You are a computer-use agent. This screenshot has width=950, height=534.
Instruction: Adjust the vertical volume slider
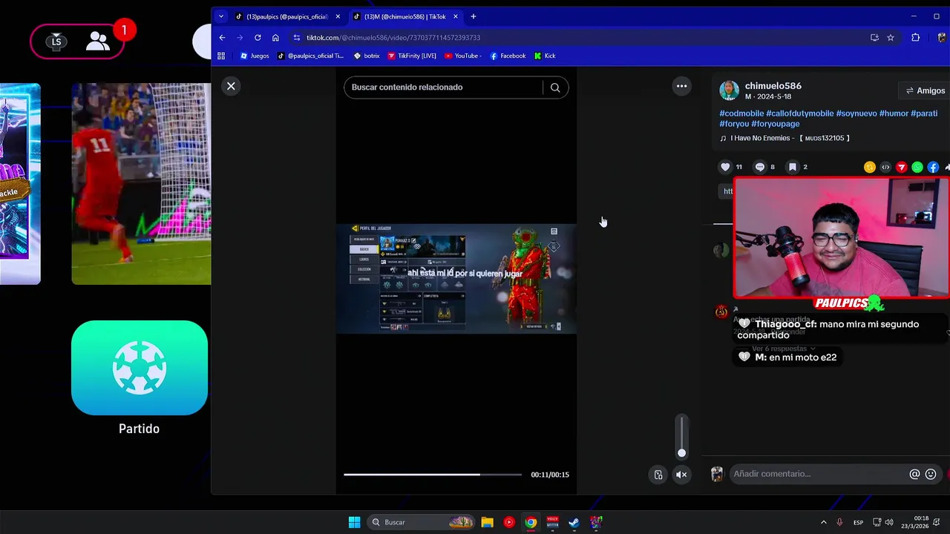tap(681, 437)
